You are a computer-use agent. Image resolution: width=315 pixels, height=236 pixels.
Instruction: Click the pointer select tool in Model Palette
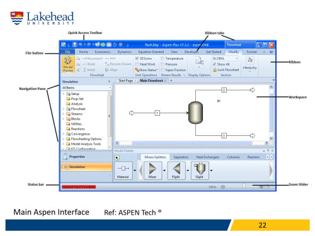pyautogui.click(x=117, y=157)
